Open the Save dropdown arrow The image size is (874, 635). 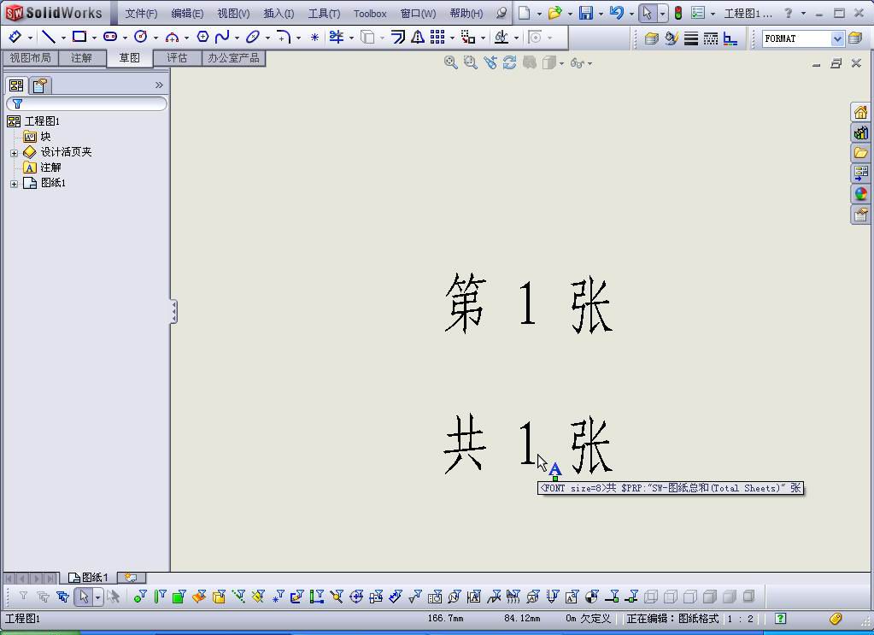coord(601,14)
